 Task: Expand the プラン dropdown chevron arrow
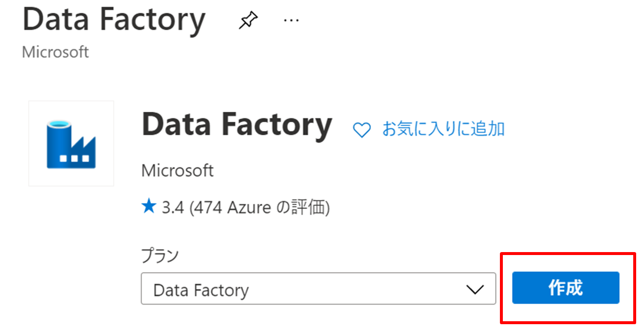[x=475, y=290]
